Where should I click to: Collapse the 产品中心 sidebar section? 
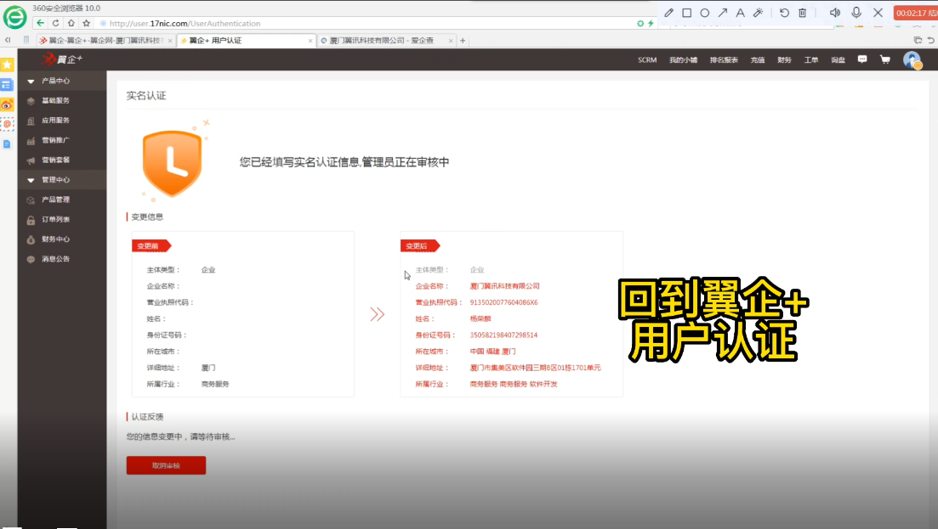(x=62, y=81)
